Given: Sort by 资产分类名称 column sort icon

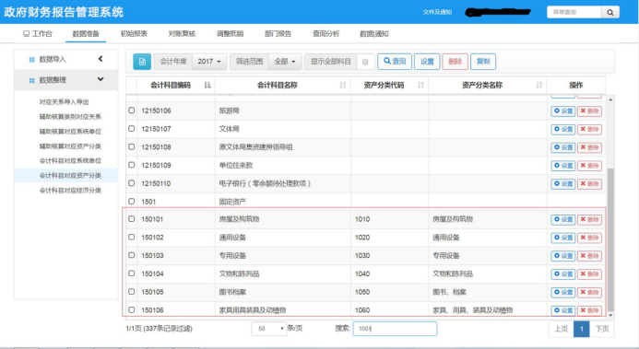Looking at the screenshot, I should (539, 85).
